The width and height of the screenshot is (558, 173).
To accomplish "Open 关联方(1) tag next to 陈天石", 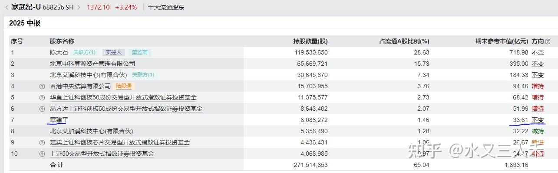I will point(84,52).
